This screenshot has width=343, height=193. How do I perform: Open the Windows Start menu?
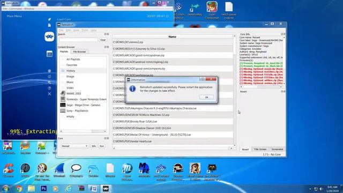[x=6, y=188]
